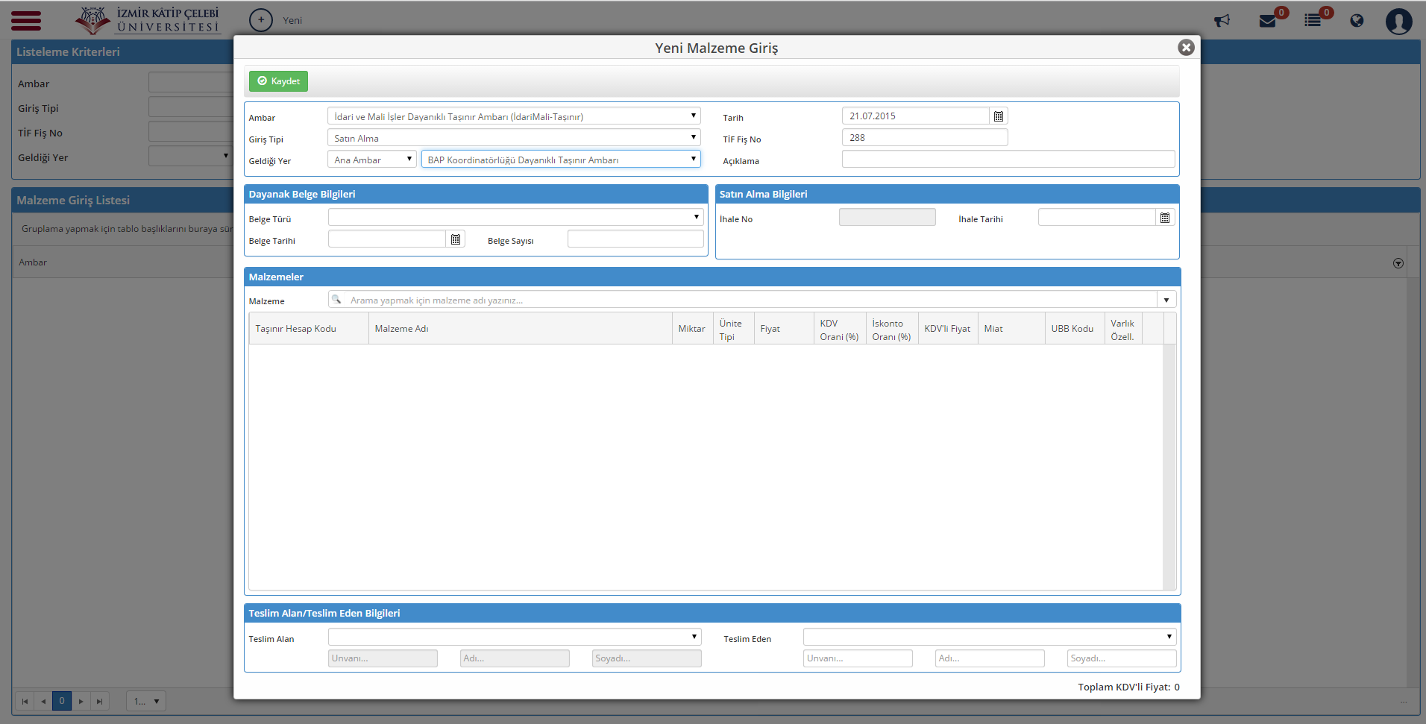Click the Açıklama input field

[1008, 160]
